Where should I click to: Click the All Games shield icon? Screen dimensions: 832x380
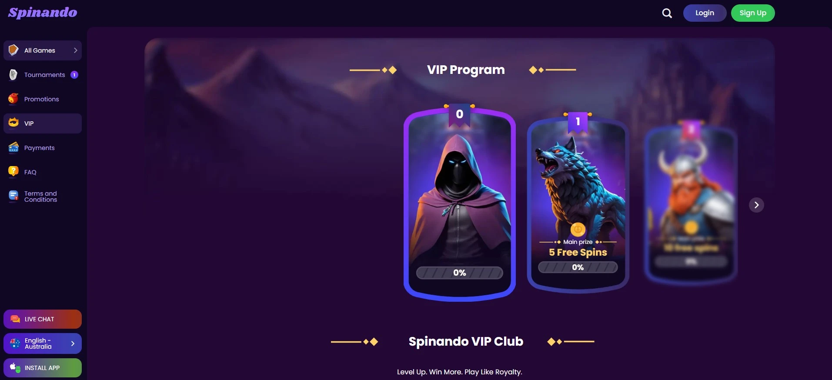[x=13, y=50]
